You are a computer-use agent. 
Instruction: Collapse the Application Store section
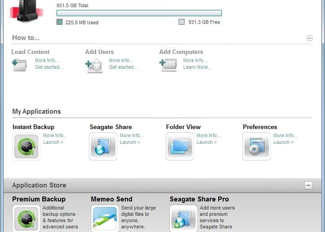pos(308,185)
